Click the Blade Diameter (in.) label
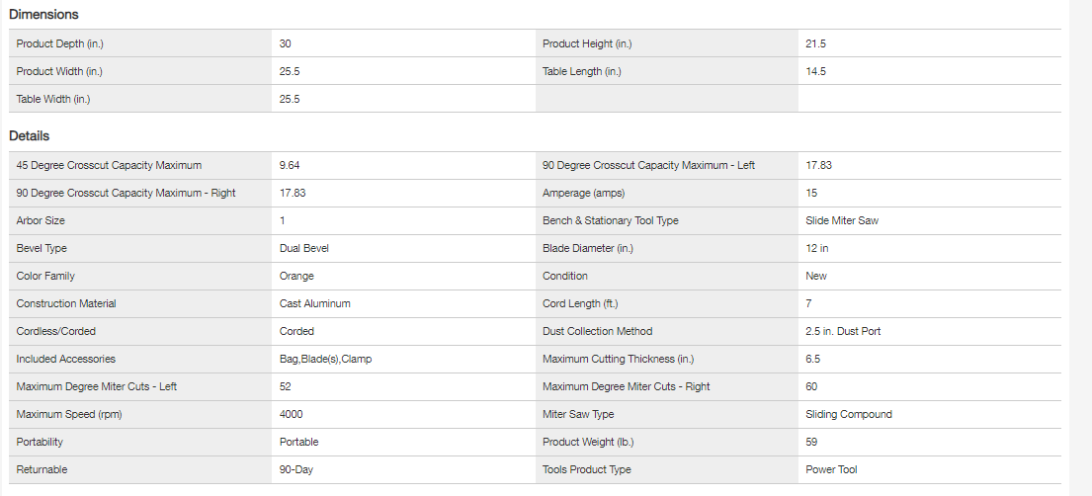Viewport: 1092px width, 496px height. click(x=589, y=249)
